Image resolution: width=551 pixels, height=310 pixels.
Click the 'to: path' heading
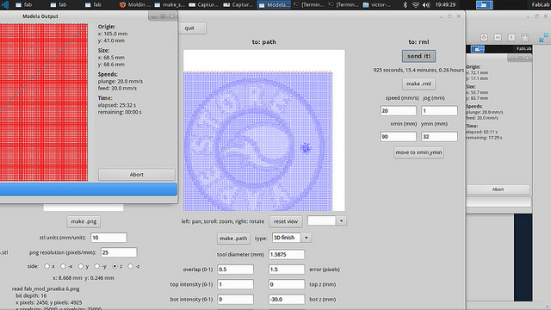264,42
